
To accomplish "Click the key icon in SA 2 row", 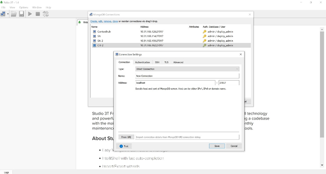I will [205, 41].
